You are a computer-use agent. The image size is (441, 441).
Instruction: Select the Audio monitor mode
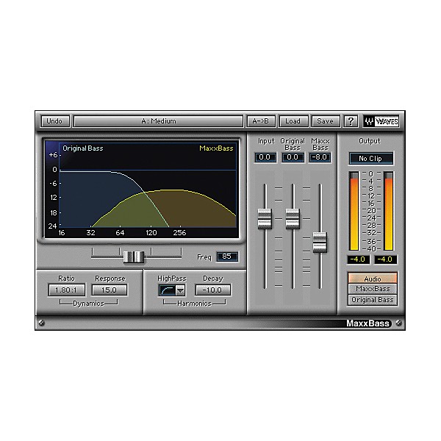(373, 279)
